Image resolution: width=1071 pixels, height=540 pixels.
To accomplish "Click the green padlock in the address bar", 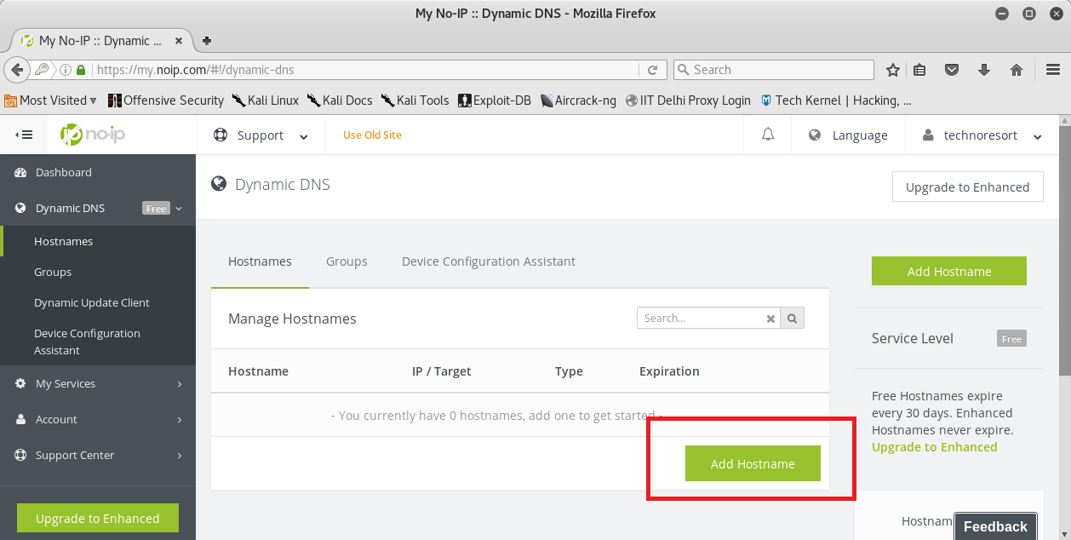I will point(81,70).
